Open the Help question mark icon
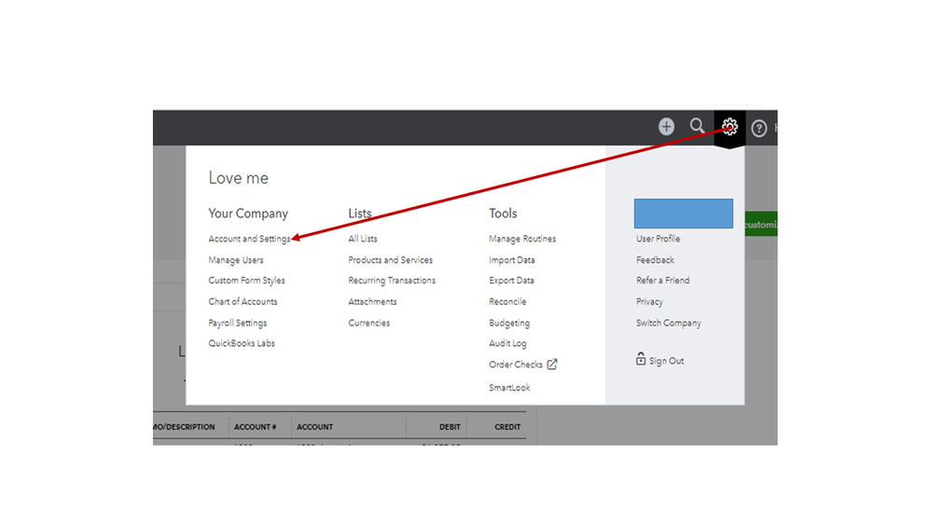Screen dimensions: 932x524 click(x=759, y=129)
